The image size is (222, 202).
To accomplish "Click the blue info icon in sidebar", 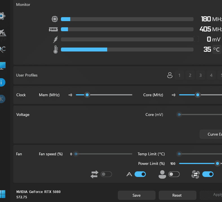I will pos(2,82).
